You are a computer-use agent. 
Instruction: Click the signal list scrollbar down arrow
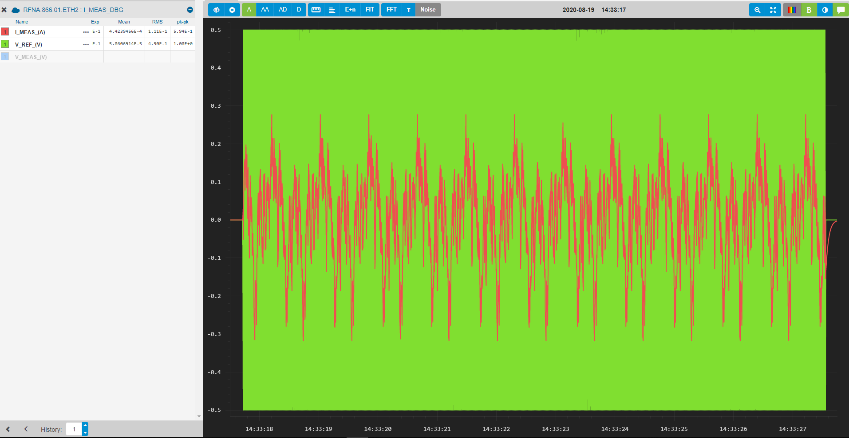[199, 416]
